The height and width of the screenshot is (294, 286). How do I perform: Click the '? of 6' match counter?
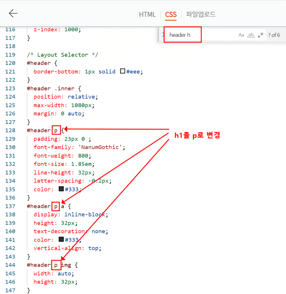click(274, 35)
